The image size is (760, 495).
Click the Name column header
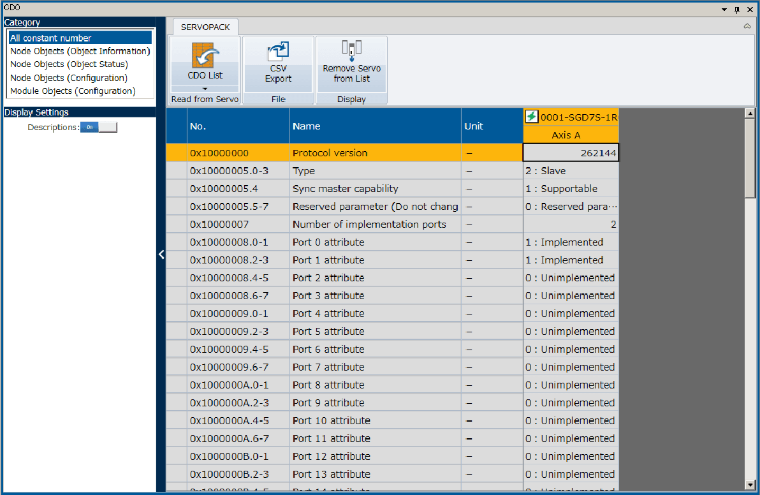pyautogui.click(x=306, y=126)
